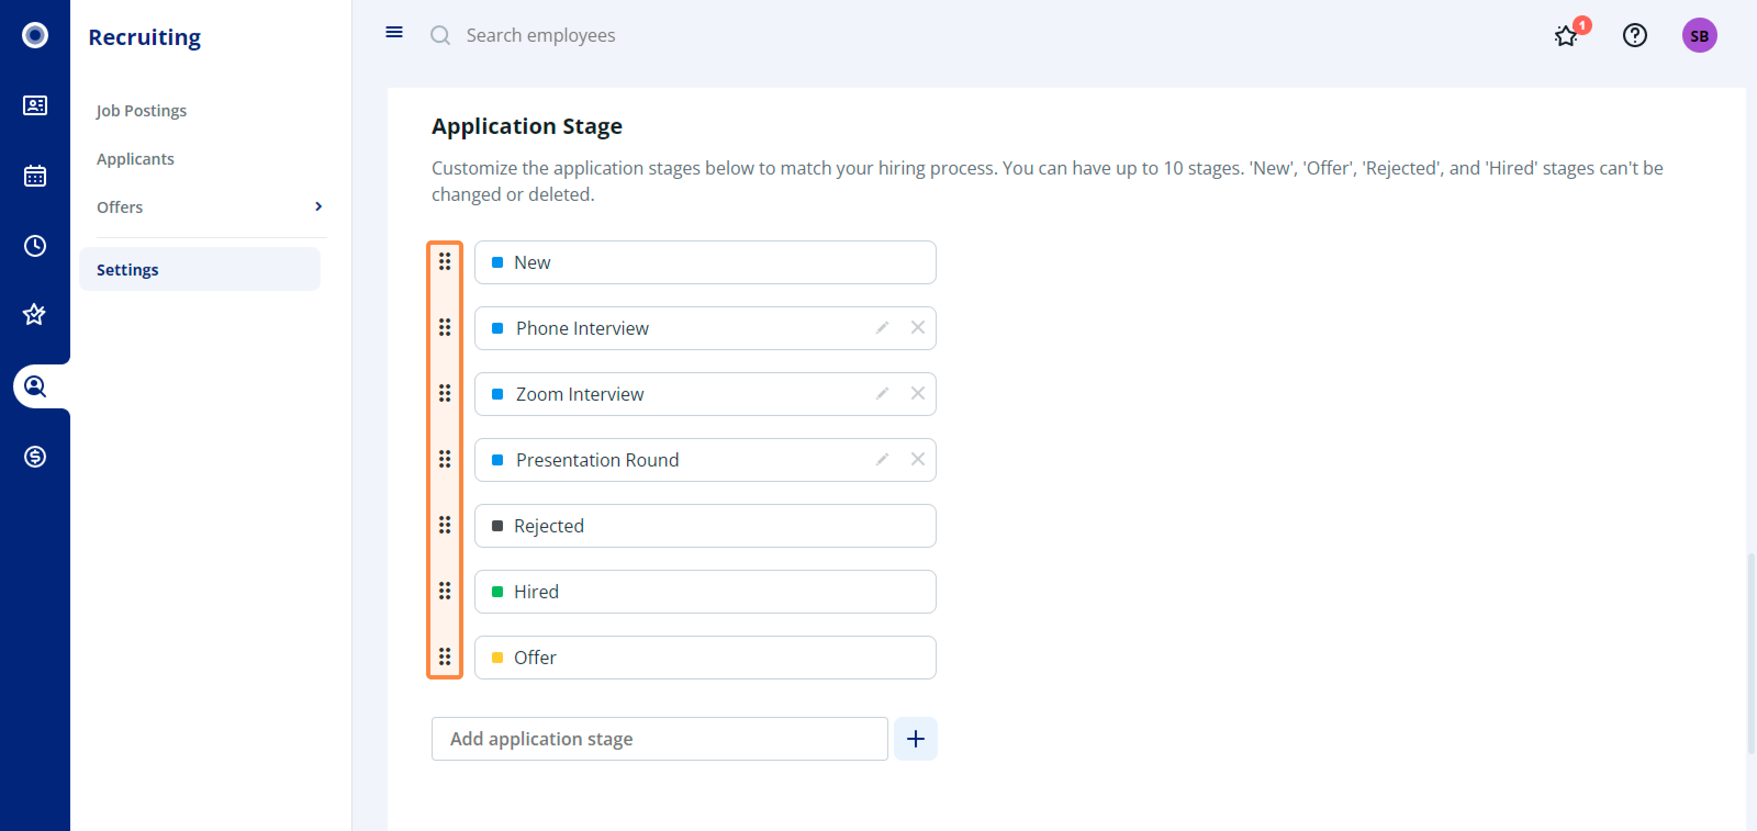Image resolution: width=1757 pixels, height=831 pixels.
Task: Click the yellow color square of Offer
Action: click(x=497, y=658)
